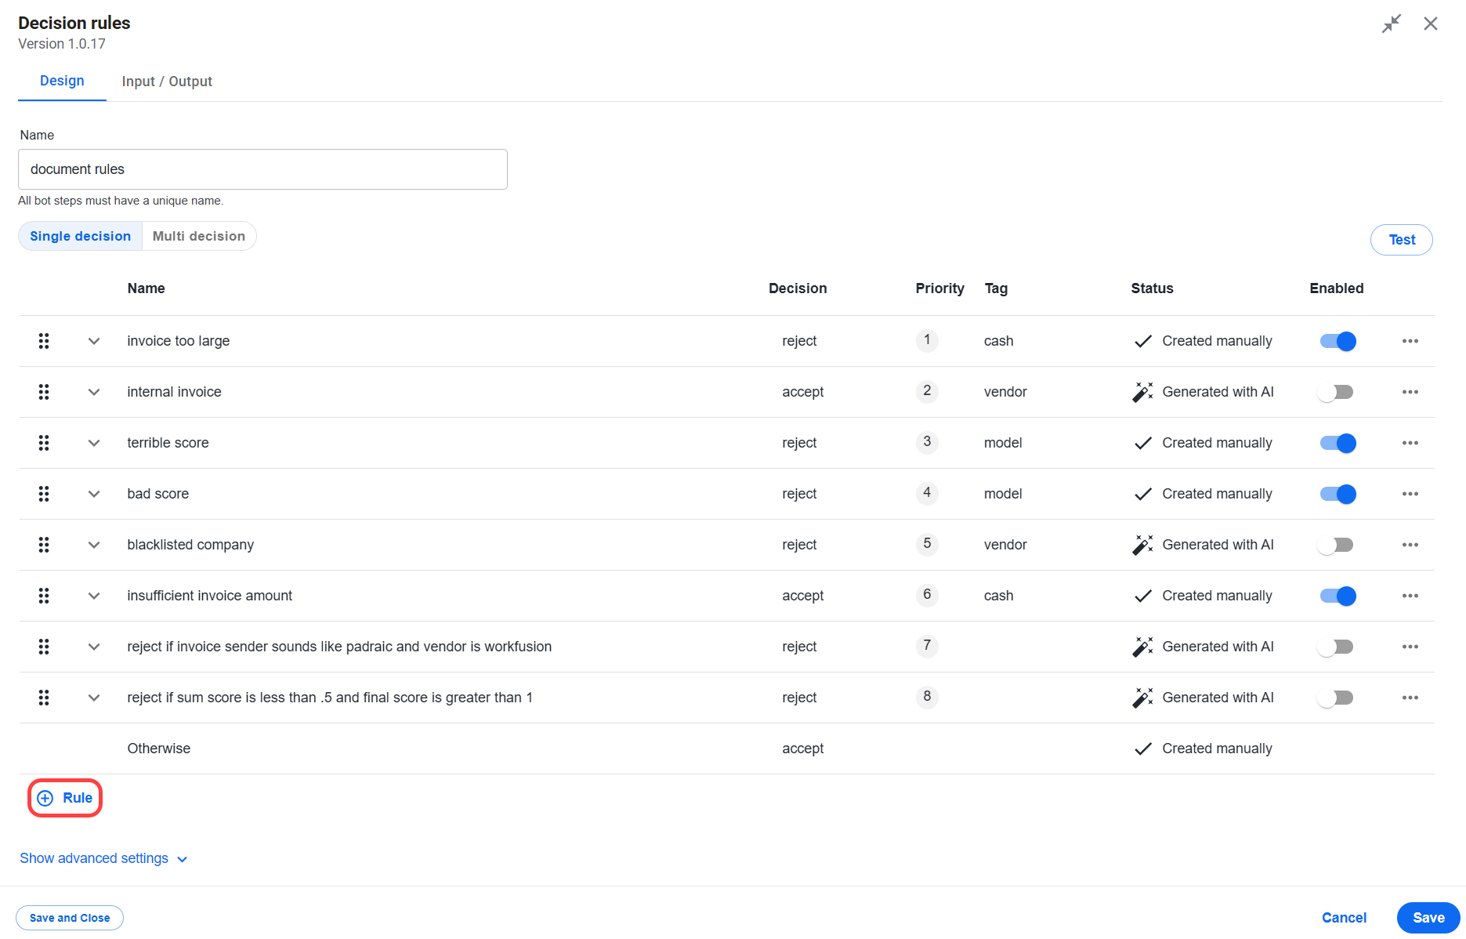Image resolution: width=1466 pixels, height=939 pixels.
Task: Click the cash tag of invoice too large
Action: 999,341
